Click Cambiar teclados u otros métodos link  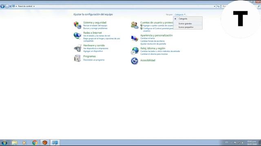point(160,52)
